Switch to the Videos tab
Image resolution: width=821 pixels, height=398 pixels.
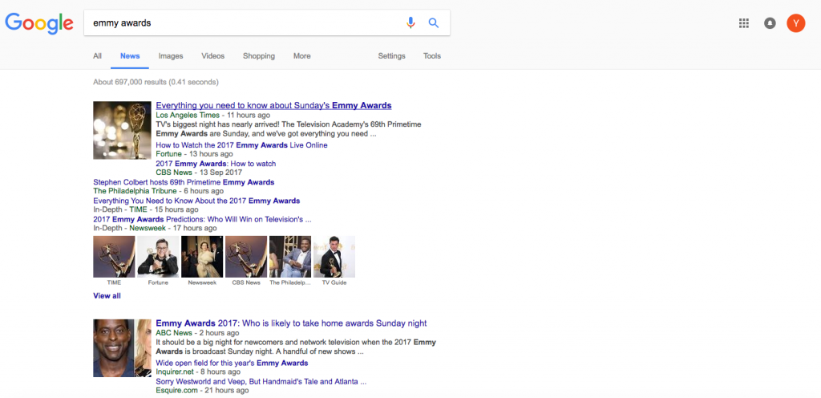coord(212,56)
